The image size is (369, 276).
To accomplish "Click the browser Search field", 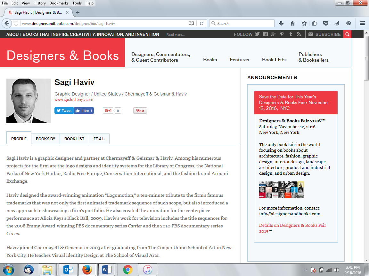I will 242,23.
